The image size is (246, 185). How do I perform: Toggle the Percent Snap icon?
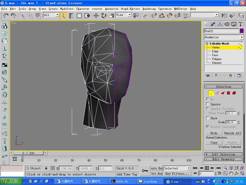(169, 16)
